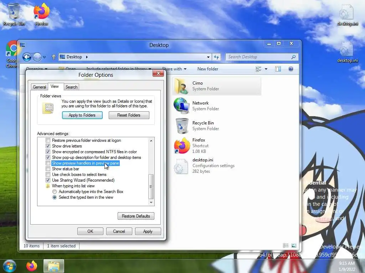Screen dimensions: 365x273
Task: Select the View tab
Action: pyautogui.click(x=55, y=86)
